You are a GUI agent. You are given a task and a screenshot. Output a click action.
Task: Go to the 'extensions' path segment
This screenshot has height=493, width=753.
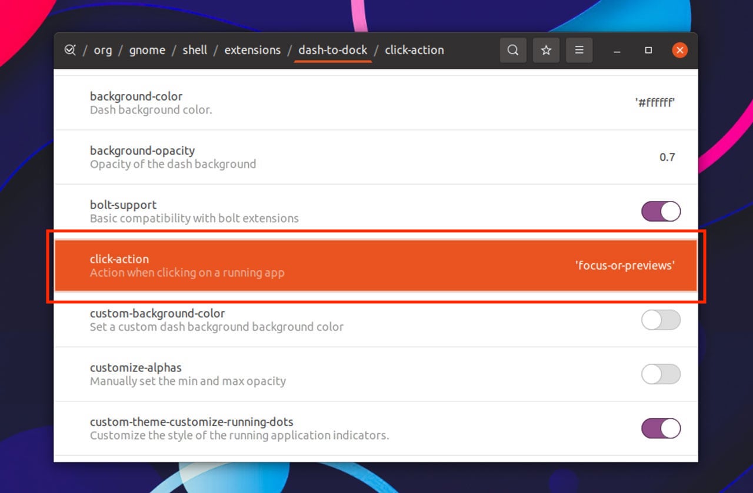(x=252, y=51)
